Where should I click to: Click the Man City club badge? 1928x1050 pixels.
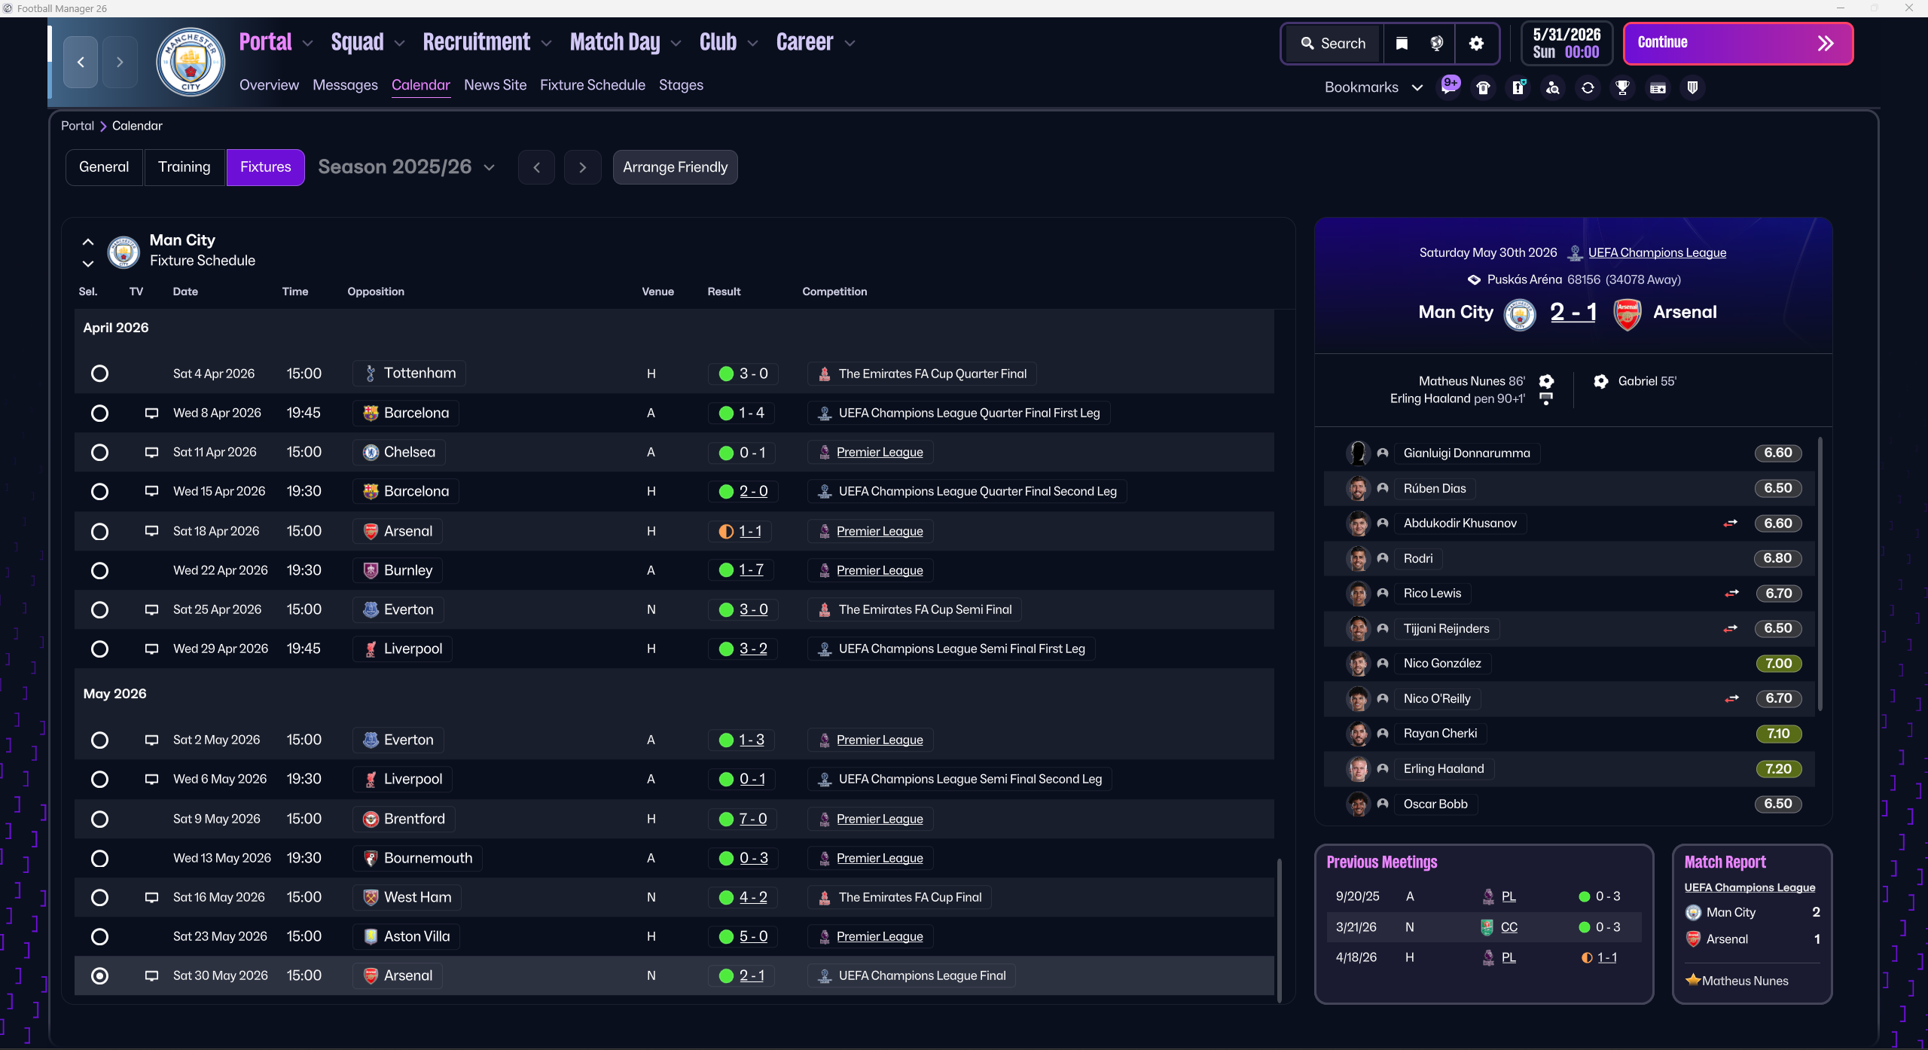point(191,62)
